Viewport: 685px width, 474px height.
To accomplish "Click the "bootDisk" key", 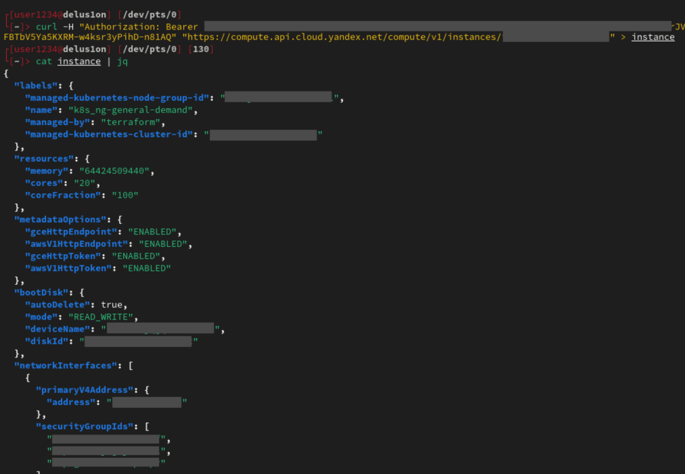I will point(41,292).
